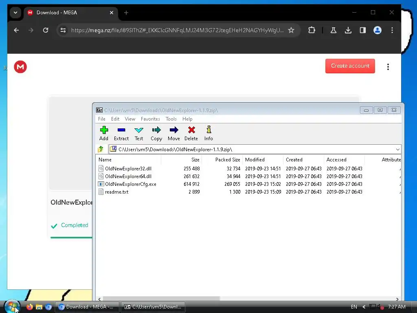Sort by the Name column header
Viewport: 417px width, 313px height.
point(128,160)
